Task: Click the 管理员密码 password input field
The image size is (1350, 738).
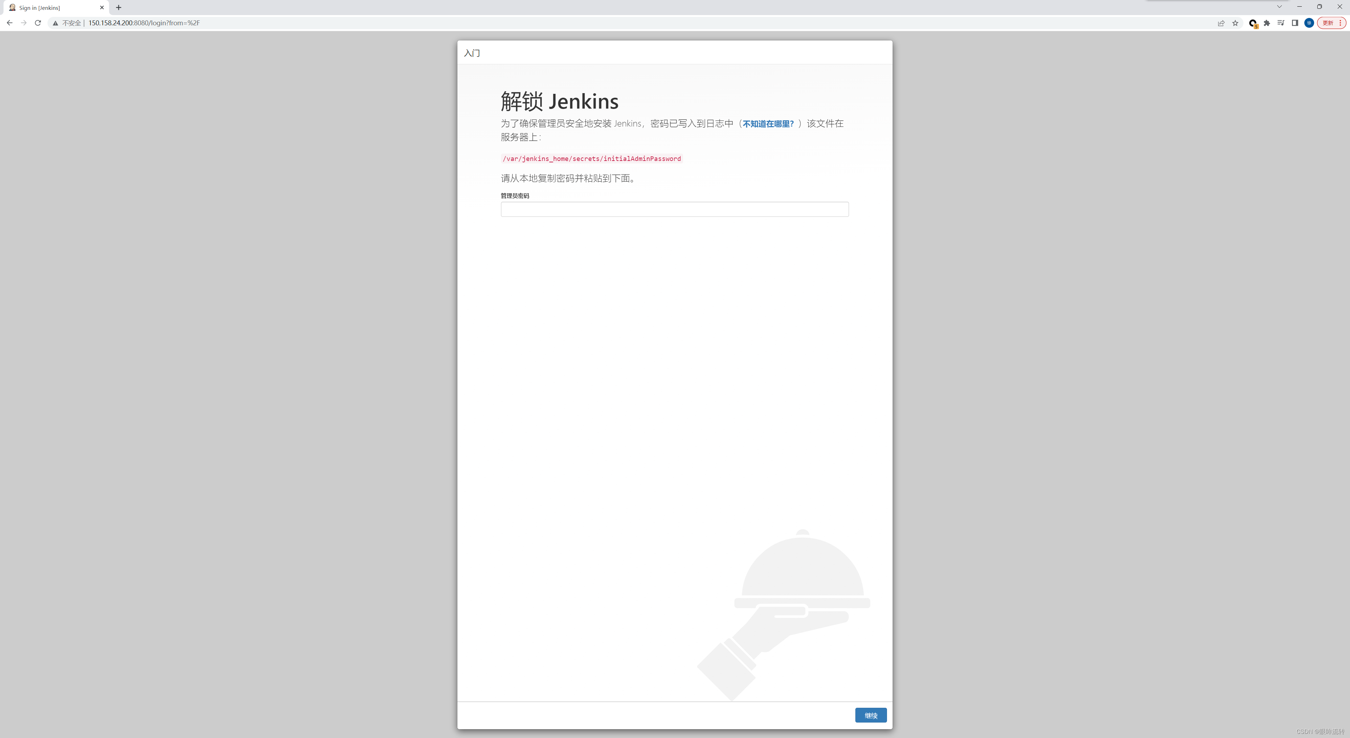Action: click(675, 209)
